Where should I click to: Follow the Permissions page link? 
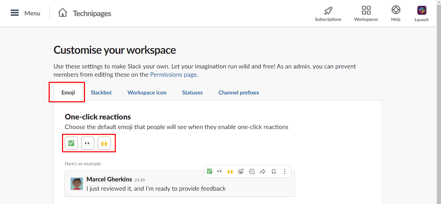[173, 74]
